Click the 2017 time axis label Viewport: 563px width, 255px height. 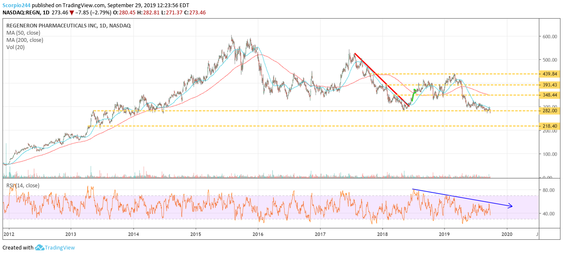point(320,233)
